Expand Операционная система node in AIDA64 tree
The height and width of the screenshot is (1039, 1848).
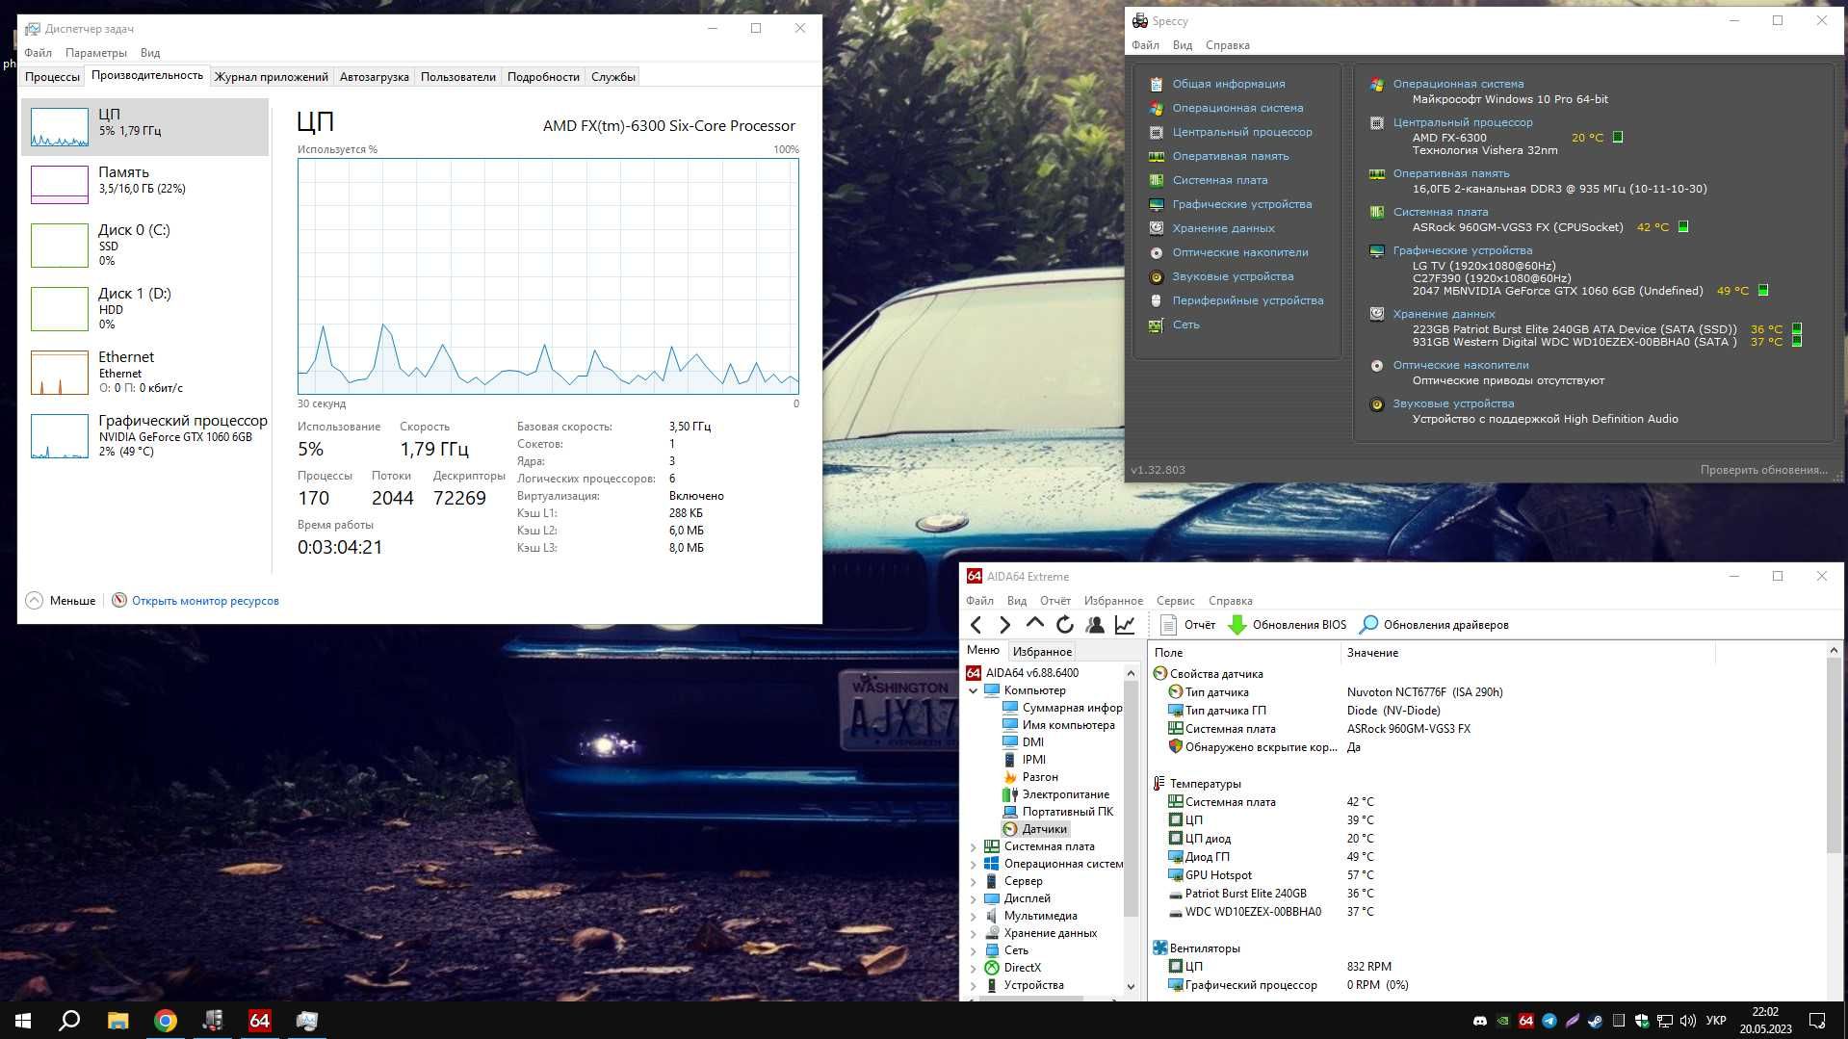[x=973, y=865]
